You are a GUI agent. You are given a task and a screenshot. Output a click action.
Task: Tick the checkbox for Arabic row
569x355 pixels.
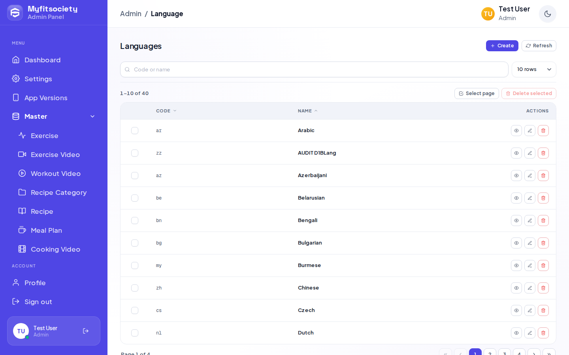(135, 131)
